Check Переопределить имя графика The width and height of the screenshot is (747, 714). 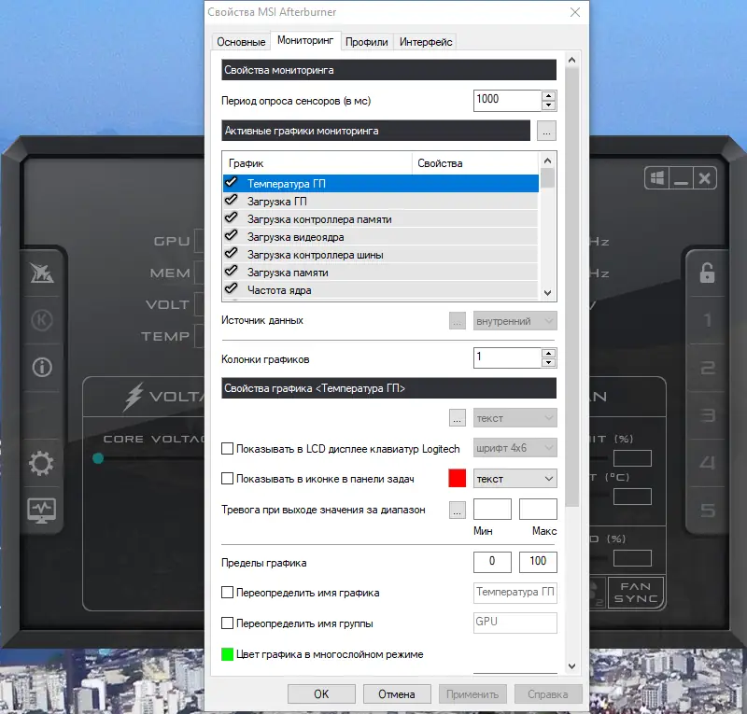(227, 593)
